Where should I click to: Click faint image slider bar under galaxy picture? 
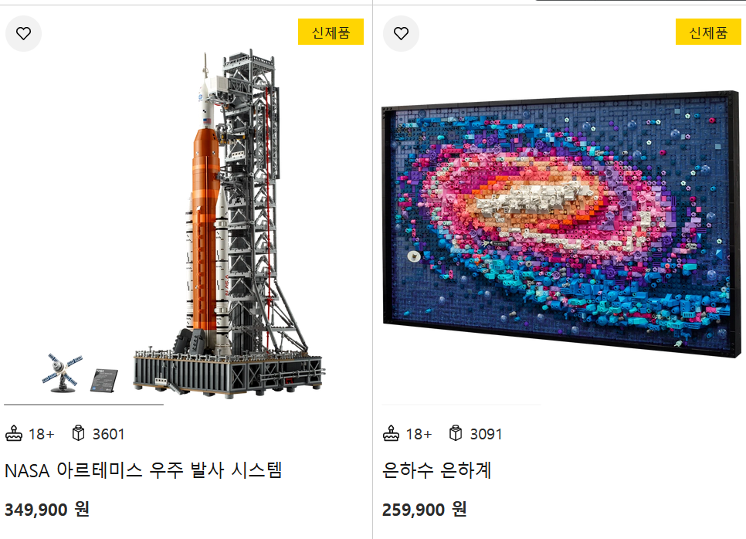[461, 405]
